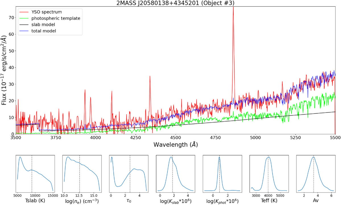341x205 pixels.
Task: Select the 'slab model' legend label
Action: (x=43, y=25)
